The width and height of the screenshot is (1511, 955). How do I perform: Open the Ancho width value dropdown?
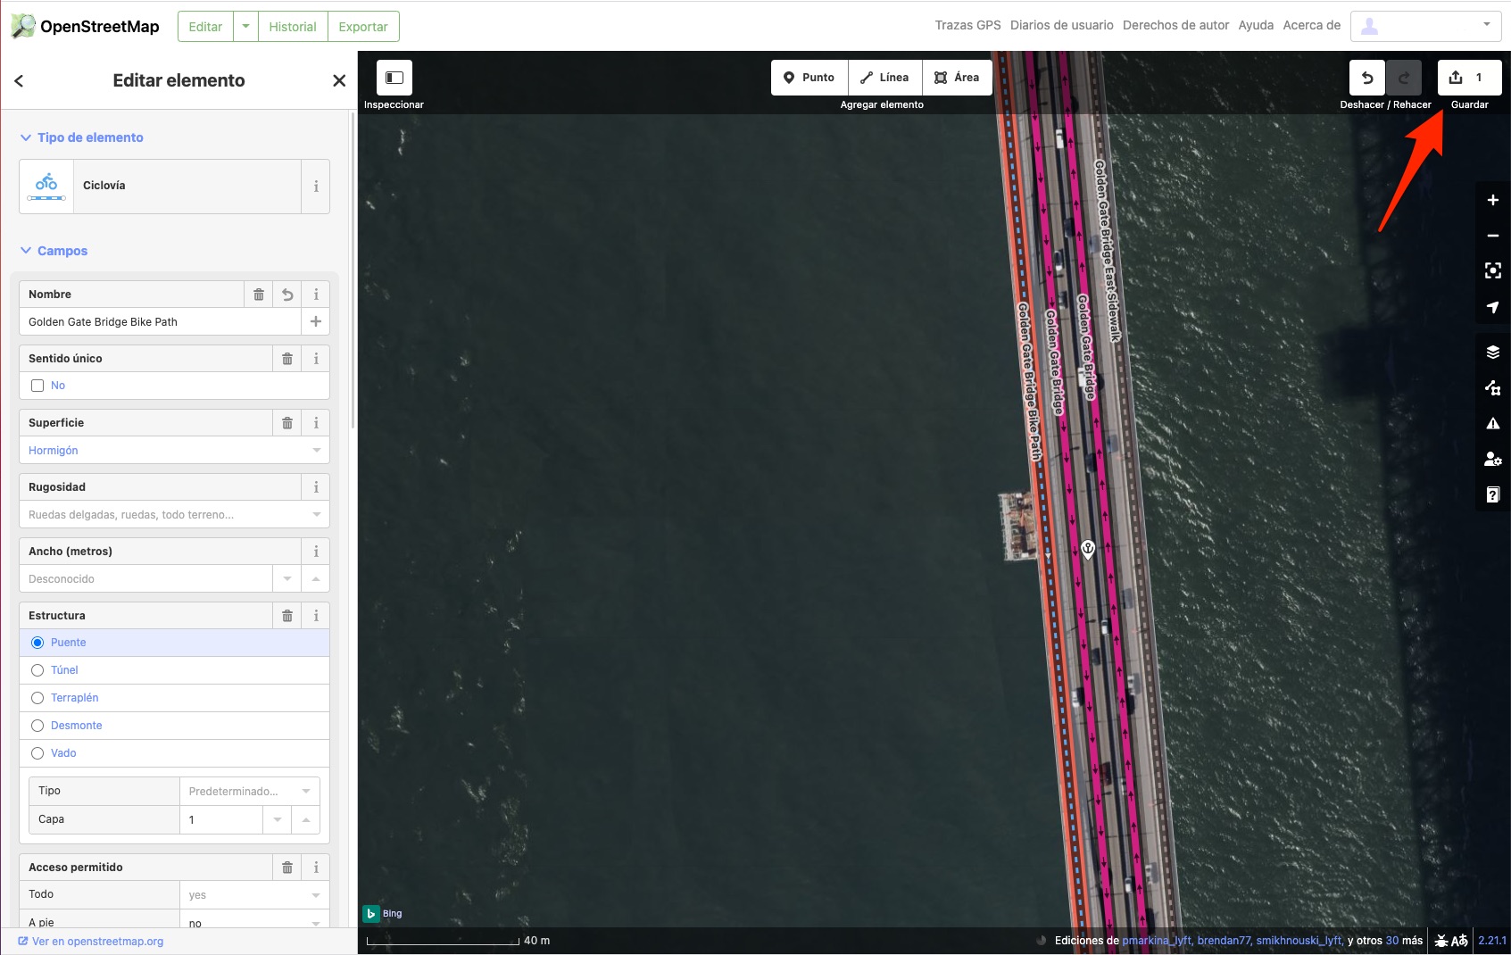pyautogui.click(x=286, y=578)
